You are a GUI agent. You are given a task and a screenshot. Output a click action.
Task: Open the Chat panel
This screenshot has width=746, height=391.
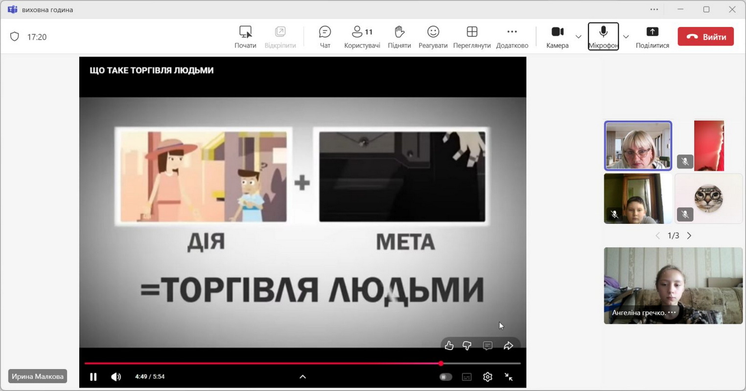(325, 37)
